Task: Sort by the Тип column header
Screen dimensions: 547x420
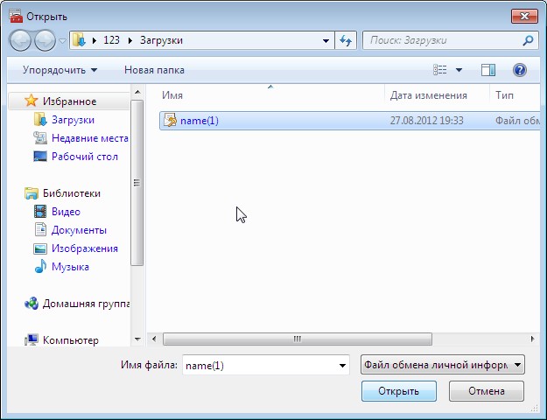Action: [504, 95]
